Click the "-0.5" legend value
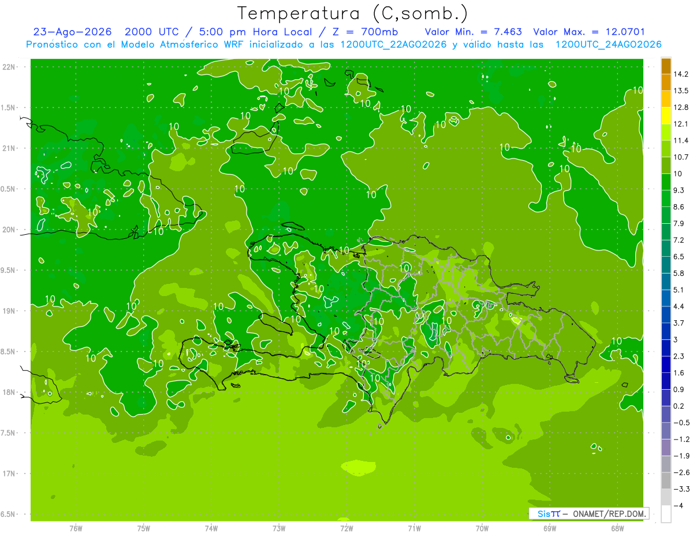The width and height of the screenshot is (693, 536). [681, 423]
